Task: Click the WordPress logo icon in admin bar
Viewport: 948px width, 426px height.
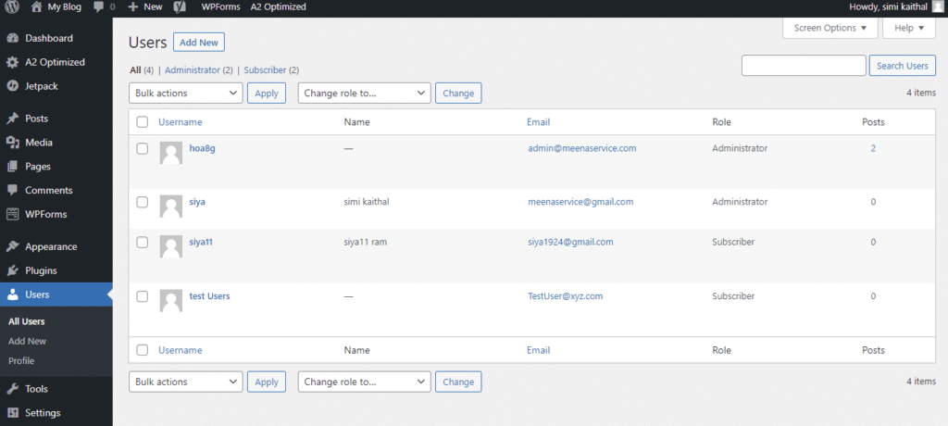Action: (x=11, y=6)
